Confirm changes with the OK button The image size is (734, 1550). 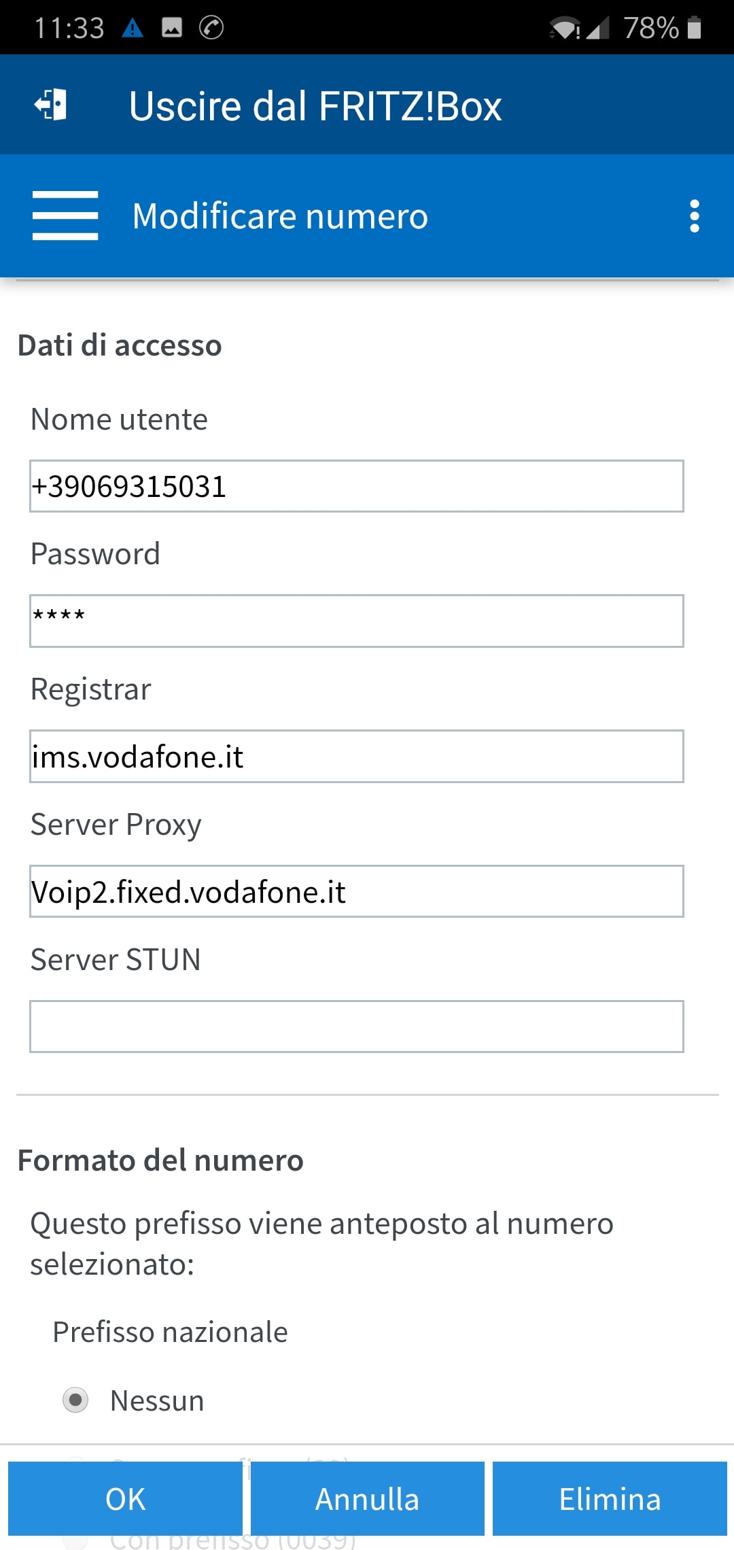(125, 1498)
